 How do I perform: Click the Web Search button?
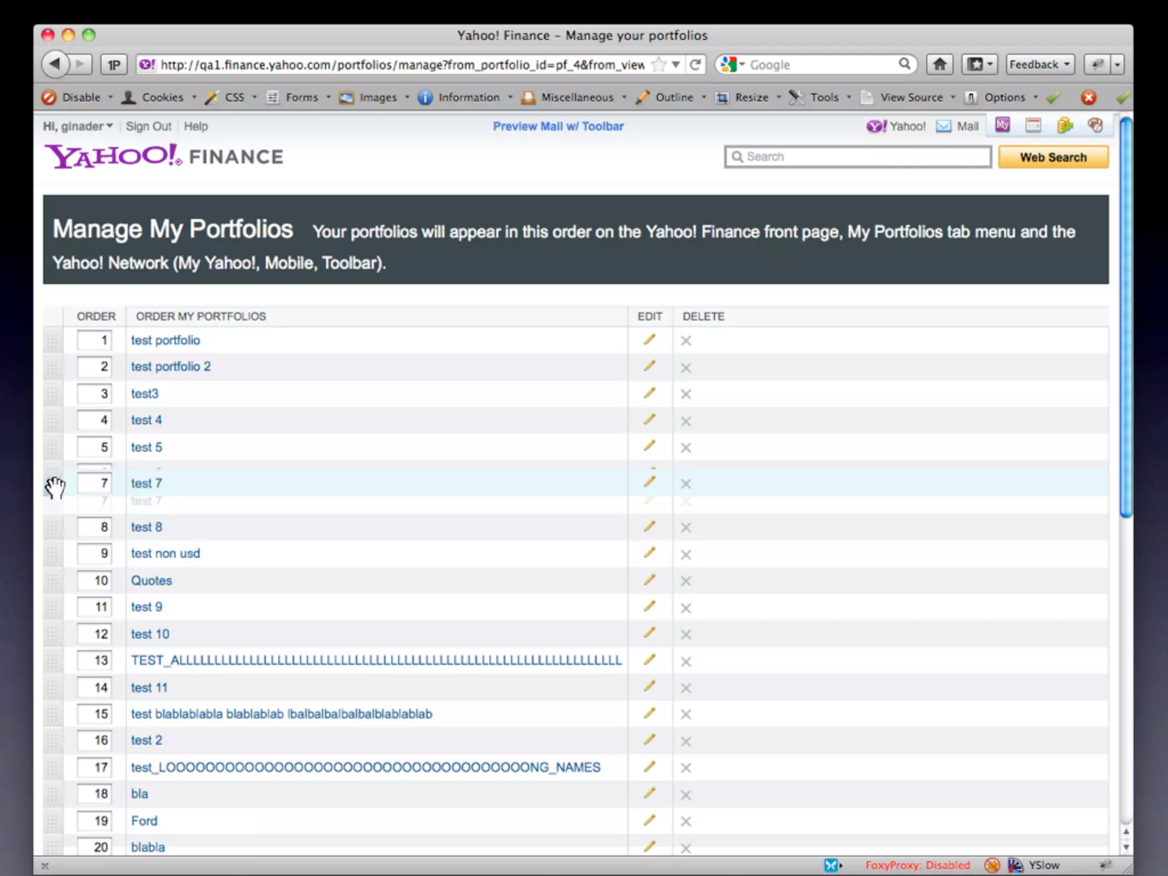tap(1053, 157)
